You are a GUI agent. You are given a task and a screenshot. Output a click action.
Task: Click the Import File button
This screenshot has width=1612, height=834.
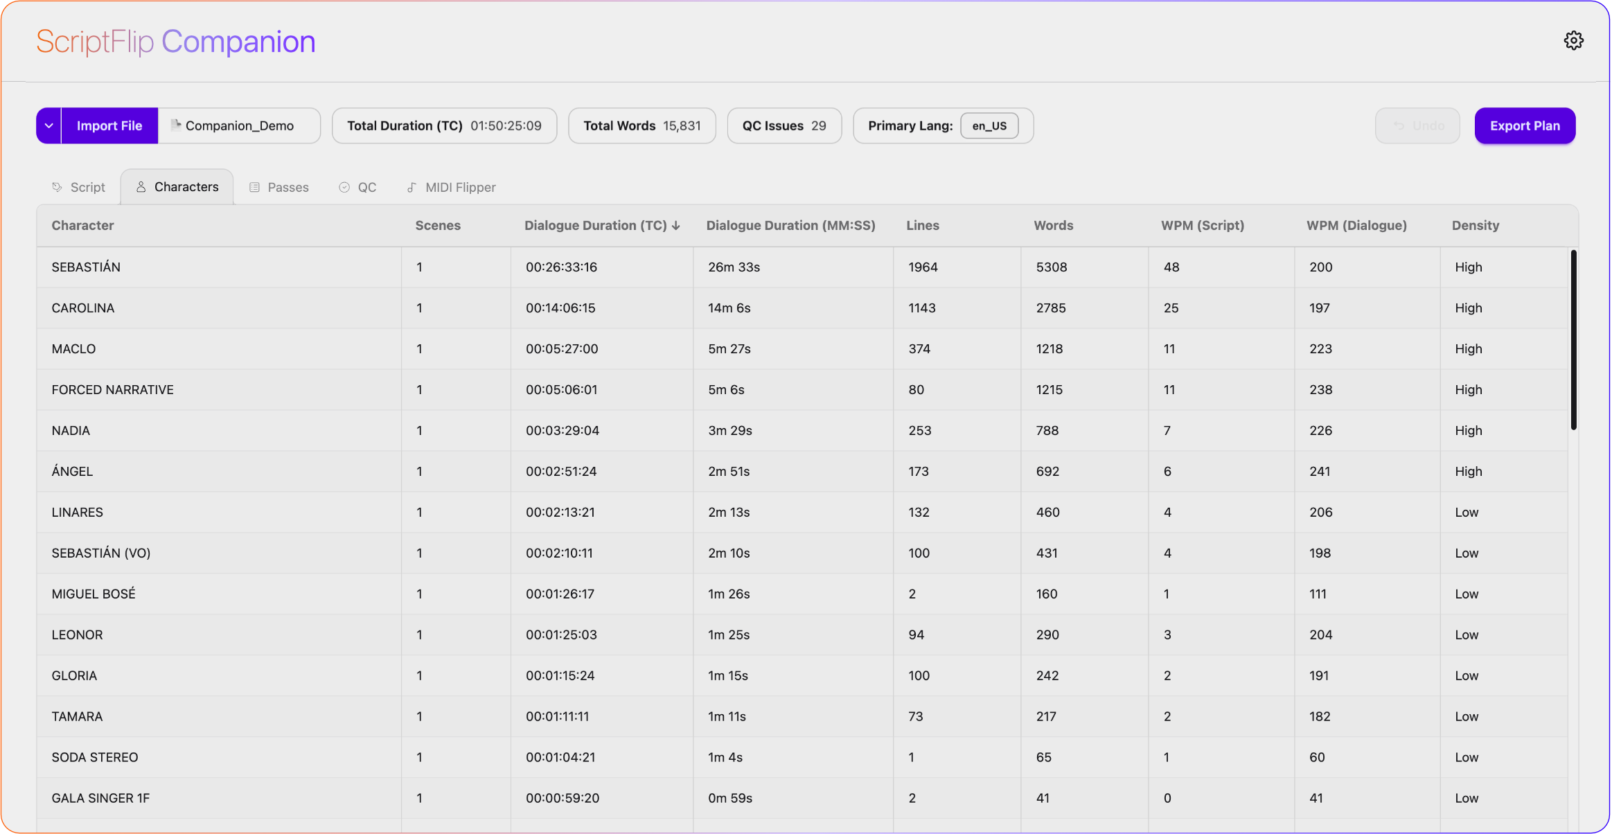(x=109, y=126)
